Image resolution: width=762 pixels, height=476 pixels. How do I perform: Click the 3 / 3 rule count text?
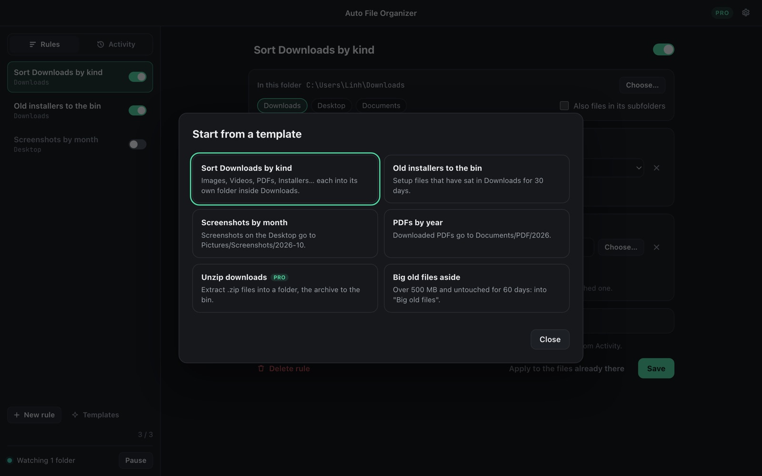point(145,435)
